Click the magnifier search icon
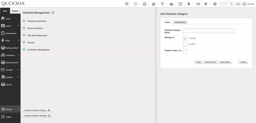Image resolution: width=256 pixels, height=123 pixels. (x=231, y=4)
